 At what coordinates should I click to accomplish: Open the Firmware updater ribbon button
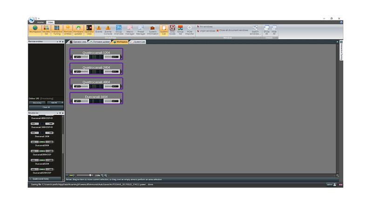click(x=78, y=30)
